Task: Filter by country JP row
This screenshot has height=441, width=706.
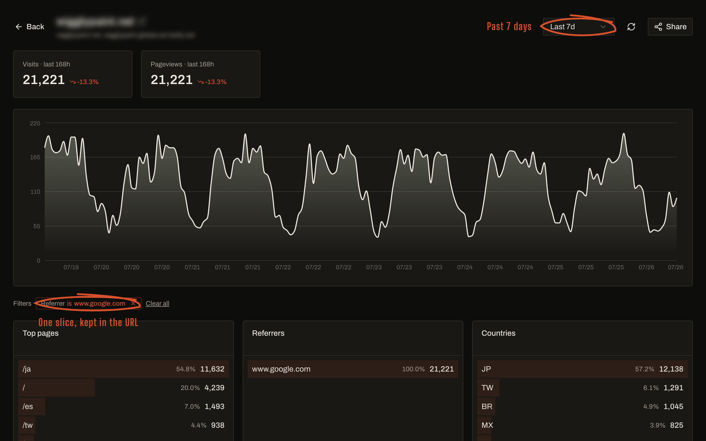Action: coord(582,369)
